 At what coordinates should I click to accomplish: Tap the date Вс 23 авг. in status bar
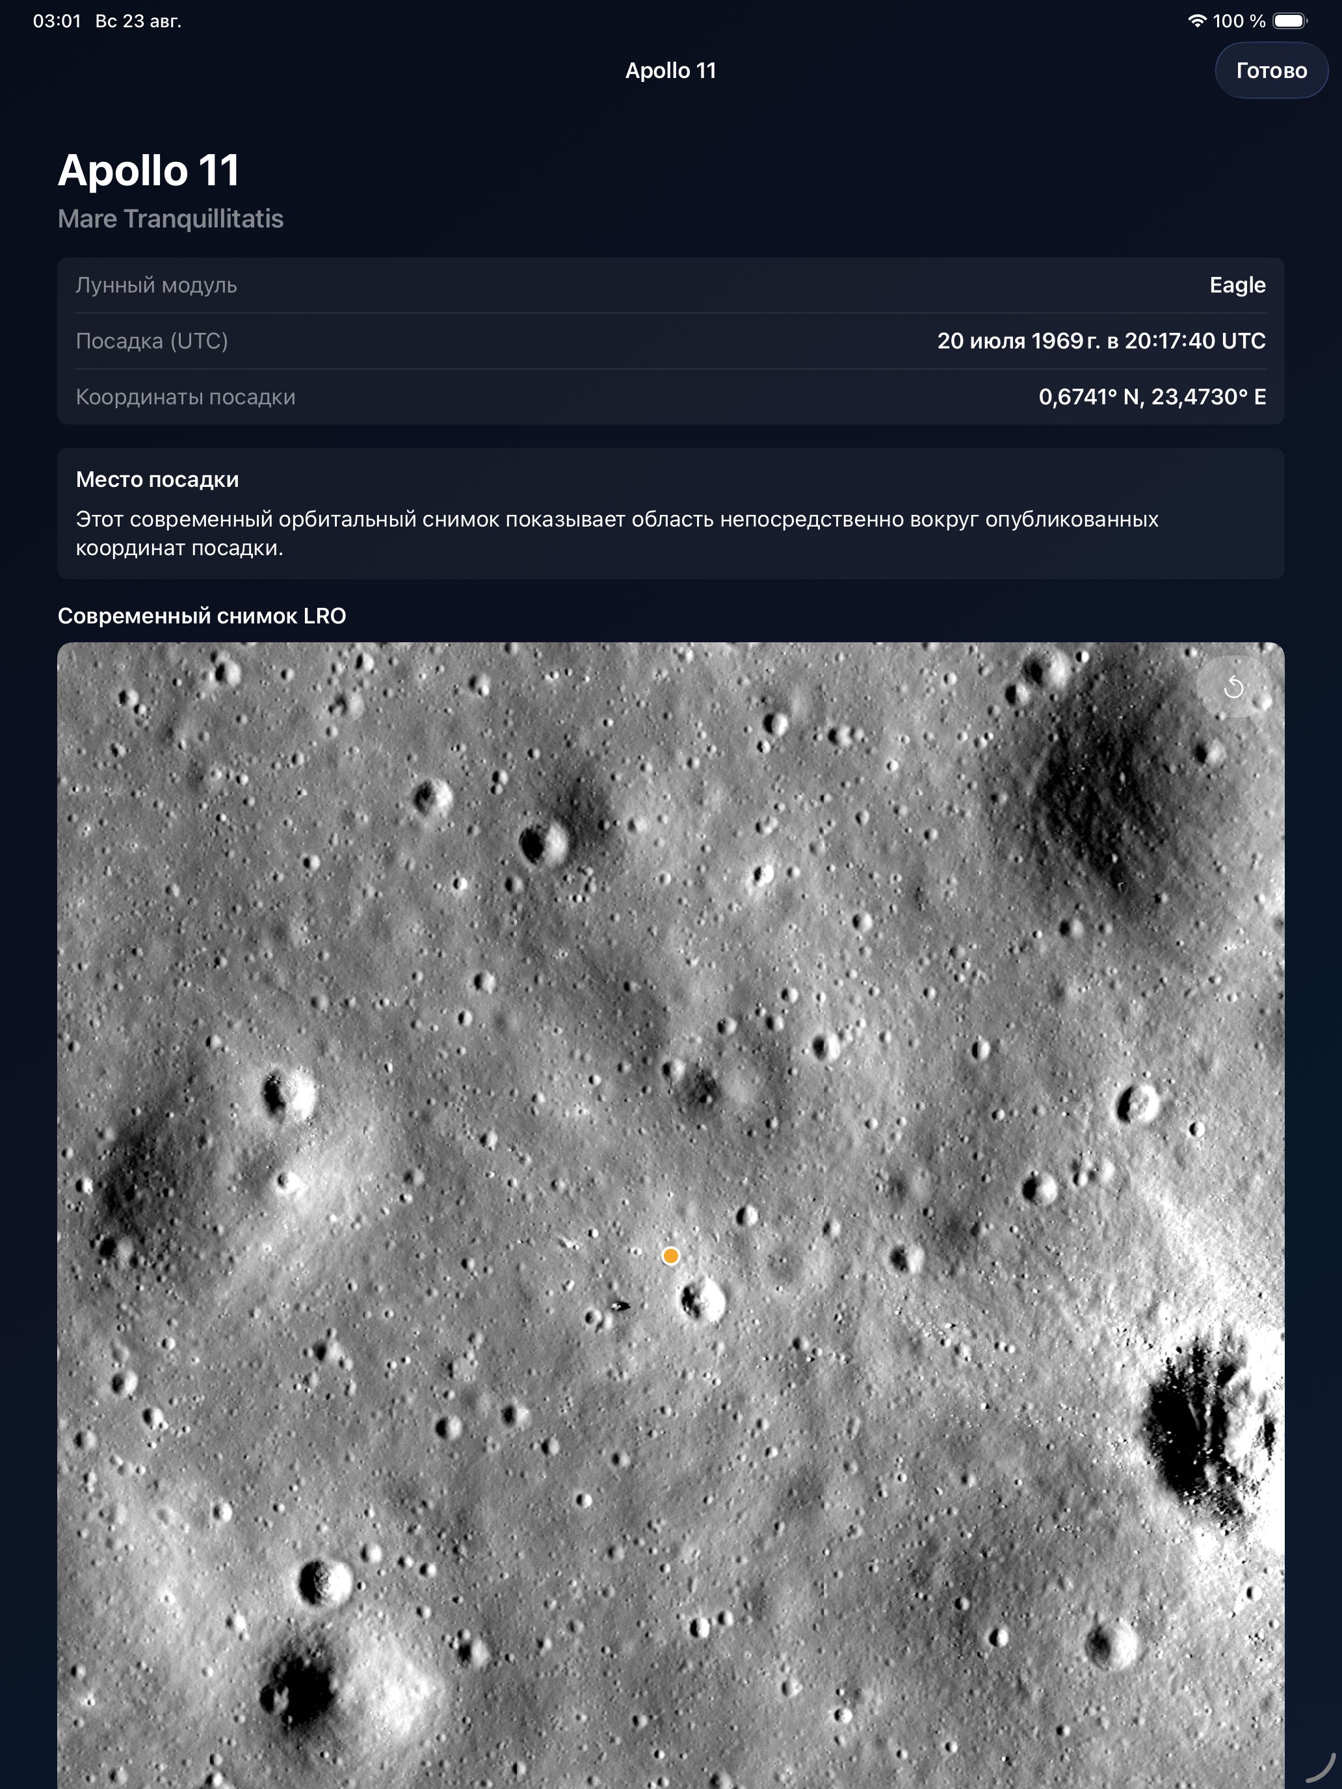click(x=138, y=21)
